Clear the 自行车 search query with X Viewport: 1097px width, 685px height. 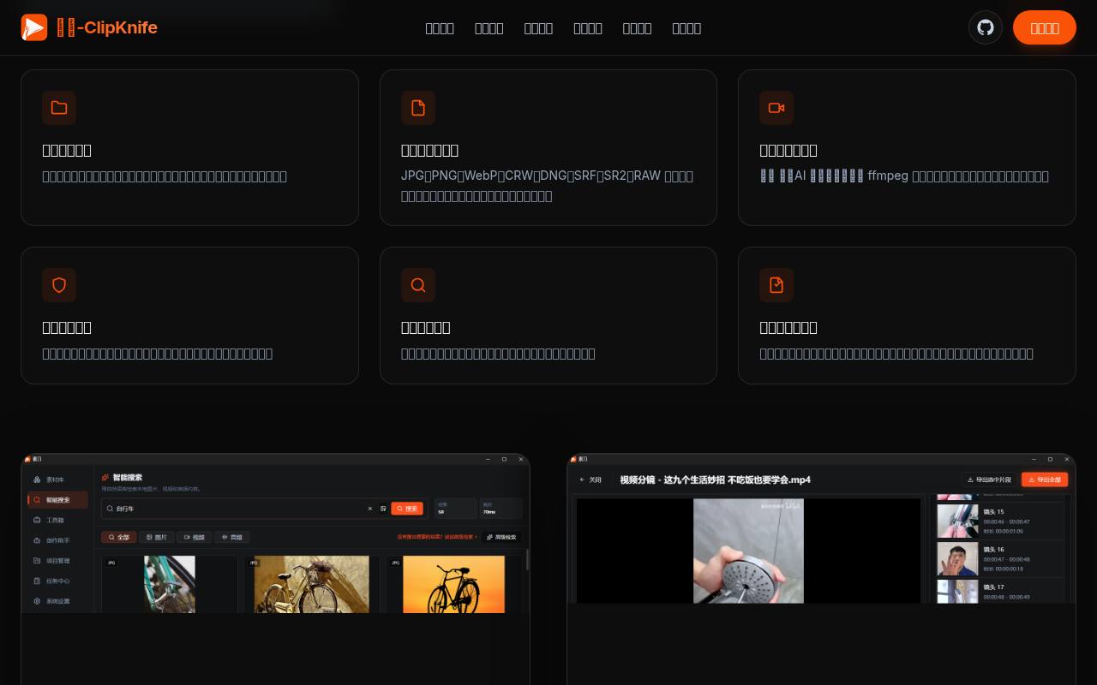[x=370, y=509]
